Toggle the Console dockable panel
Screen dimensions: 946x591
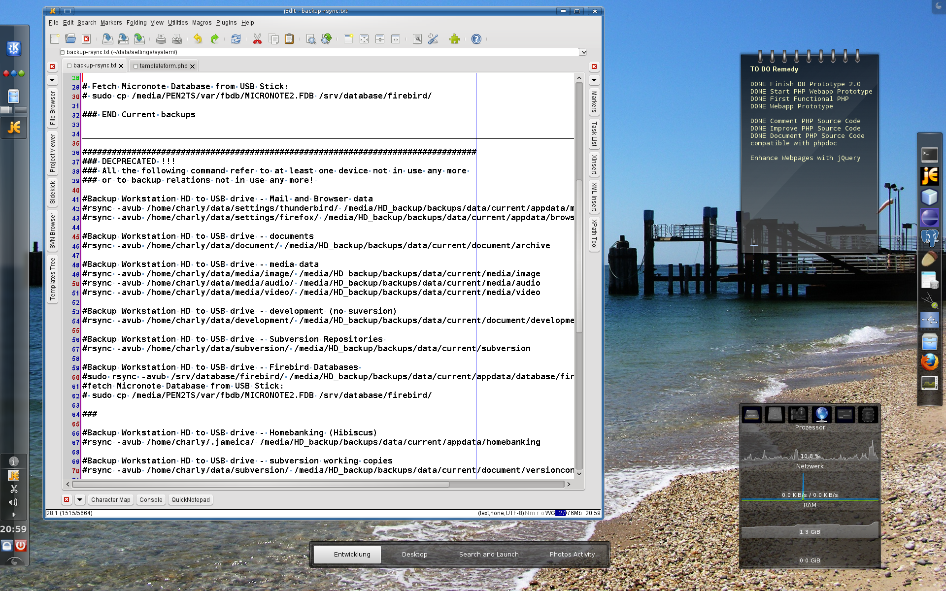click(x=151, y=499)
